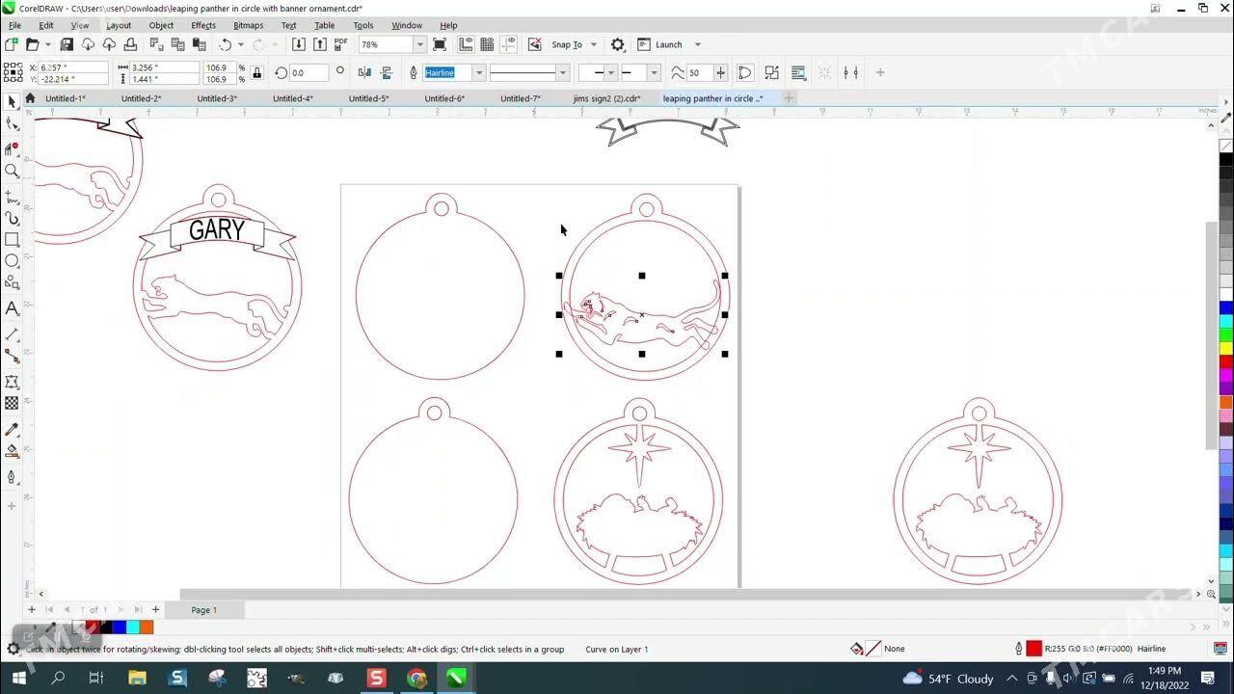Toggle the close curve button
Image resolution: width=1234 pixels, height=694 pixels.
744,72
